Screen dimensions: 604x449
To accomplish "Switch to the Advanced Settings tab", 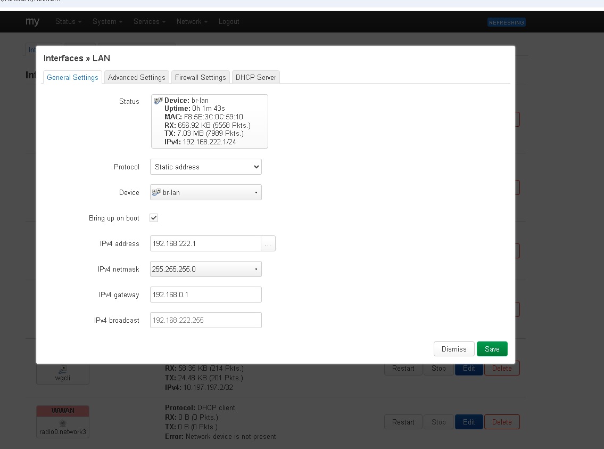I will pos(136,77).
